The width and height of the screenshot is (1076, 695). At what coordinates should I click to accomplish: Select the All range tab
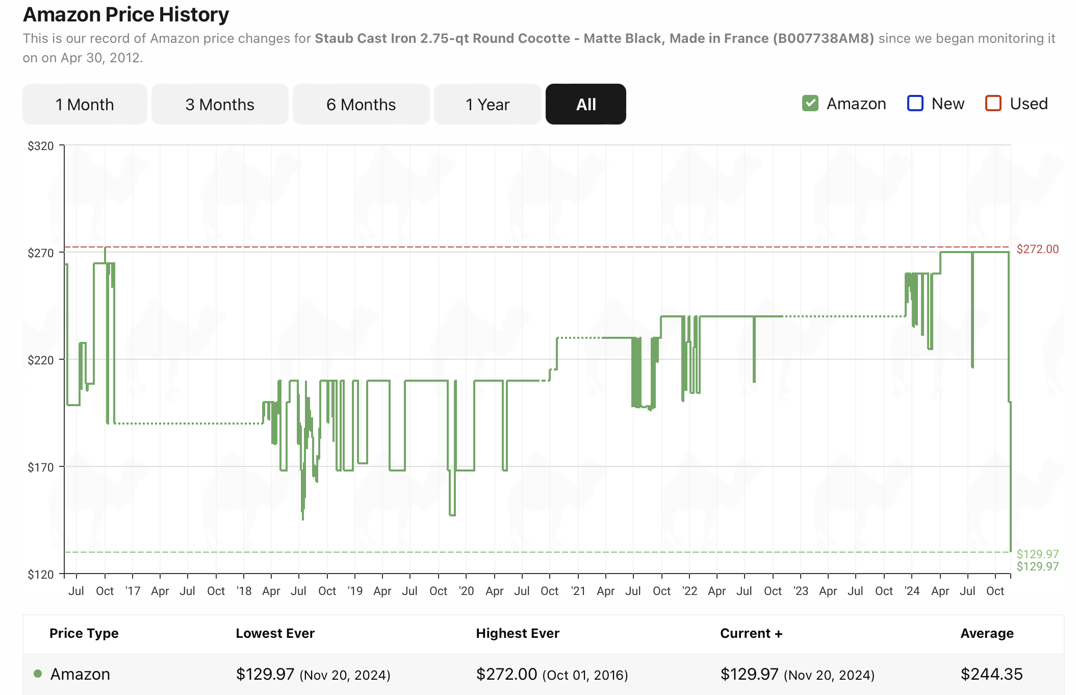tap(586, 104)
